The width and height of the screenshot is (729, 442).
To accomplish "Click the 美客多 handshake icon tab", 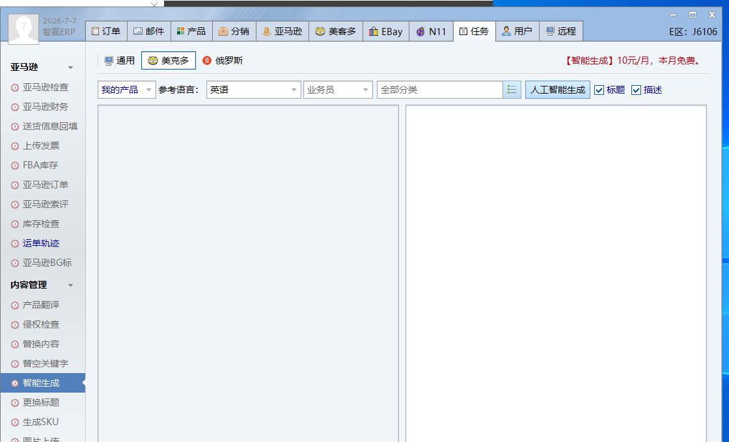I will coord(336,32).
